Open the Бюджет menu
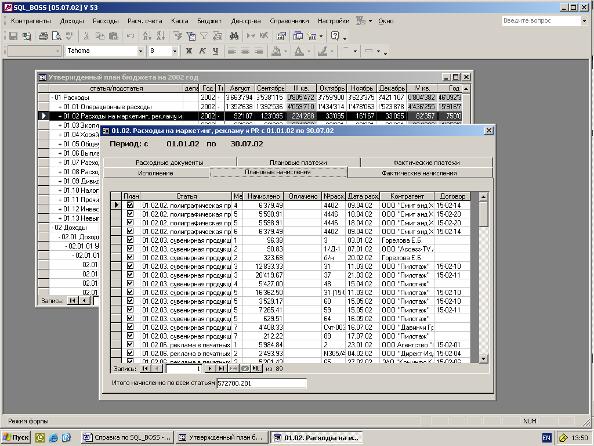 click(209, 21)
